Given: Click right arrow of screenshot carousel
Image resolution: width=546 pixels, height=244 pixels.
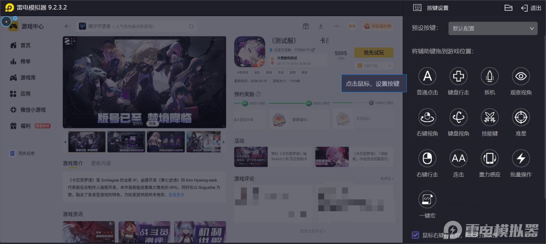Looking at the screenshot, I should pos(223,142).
